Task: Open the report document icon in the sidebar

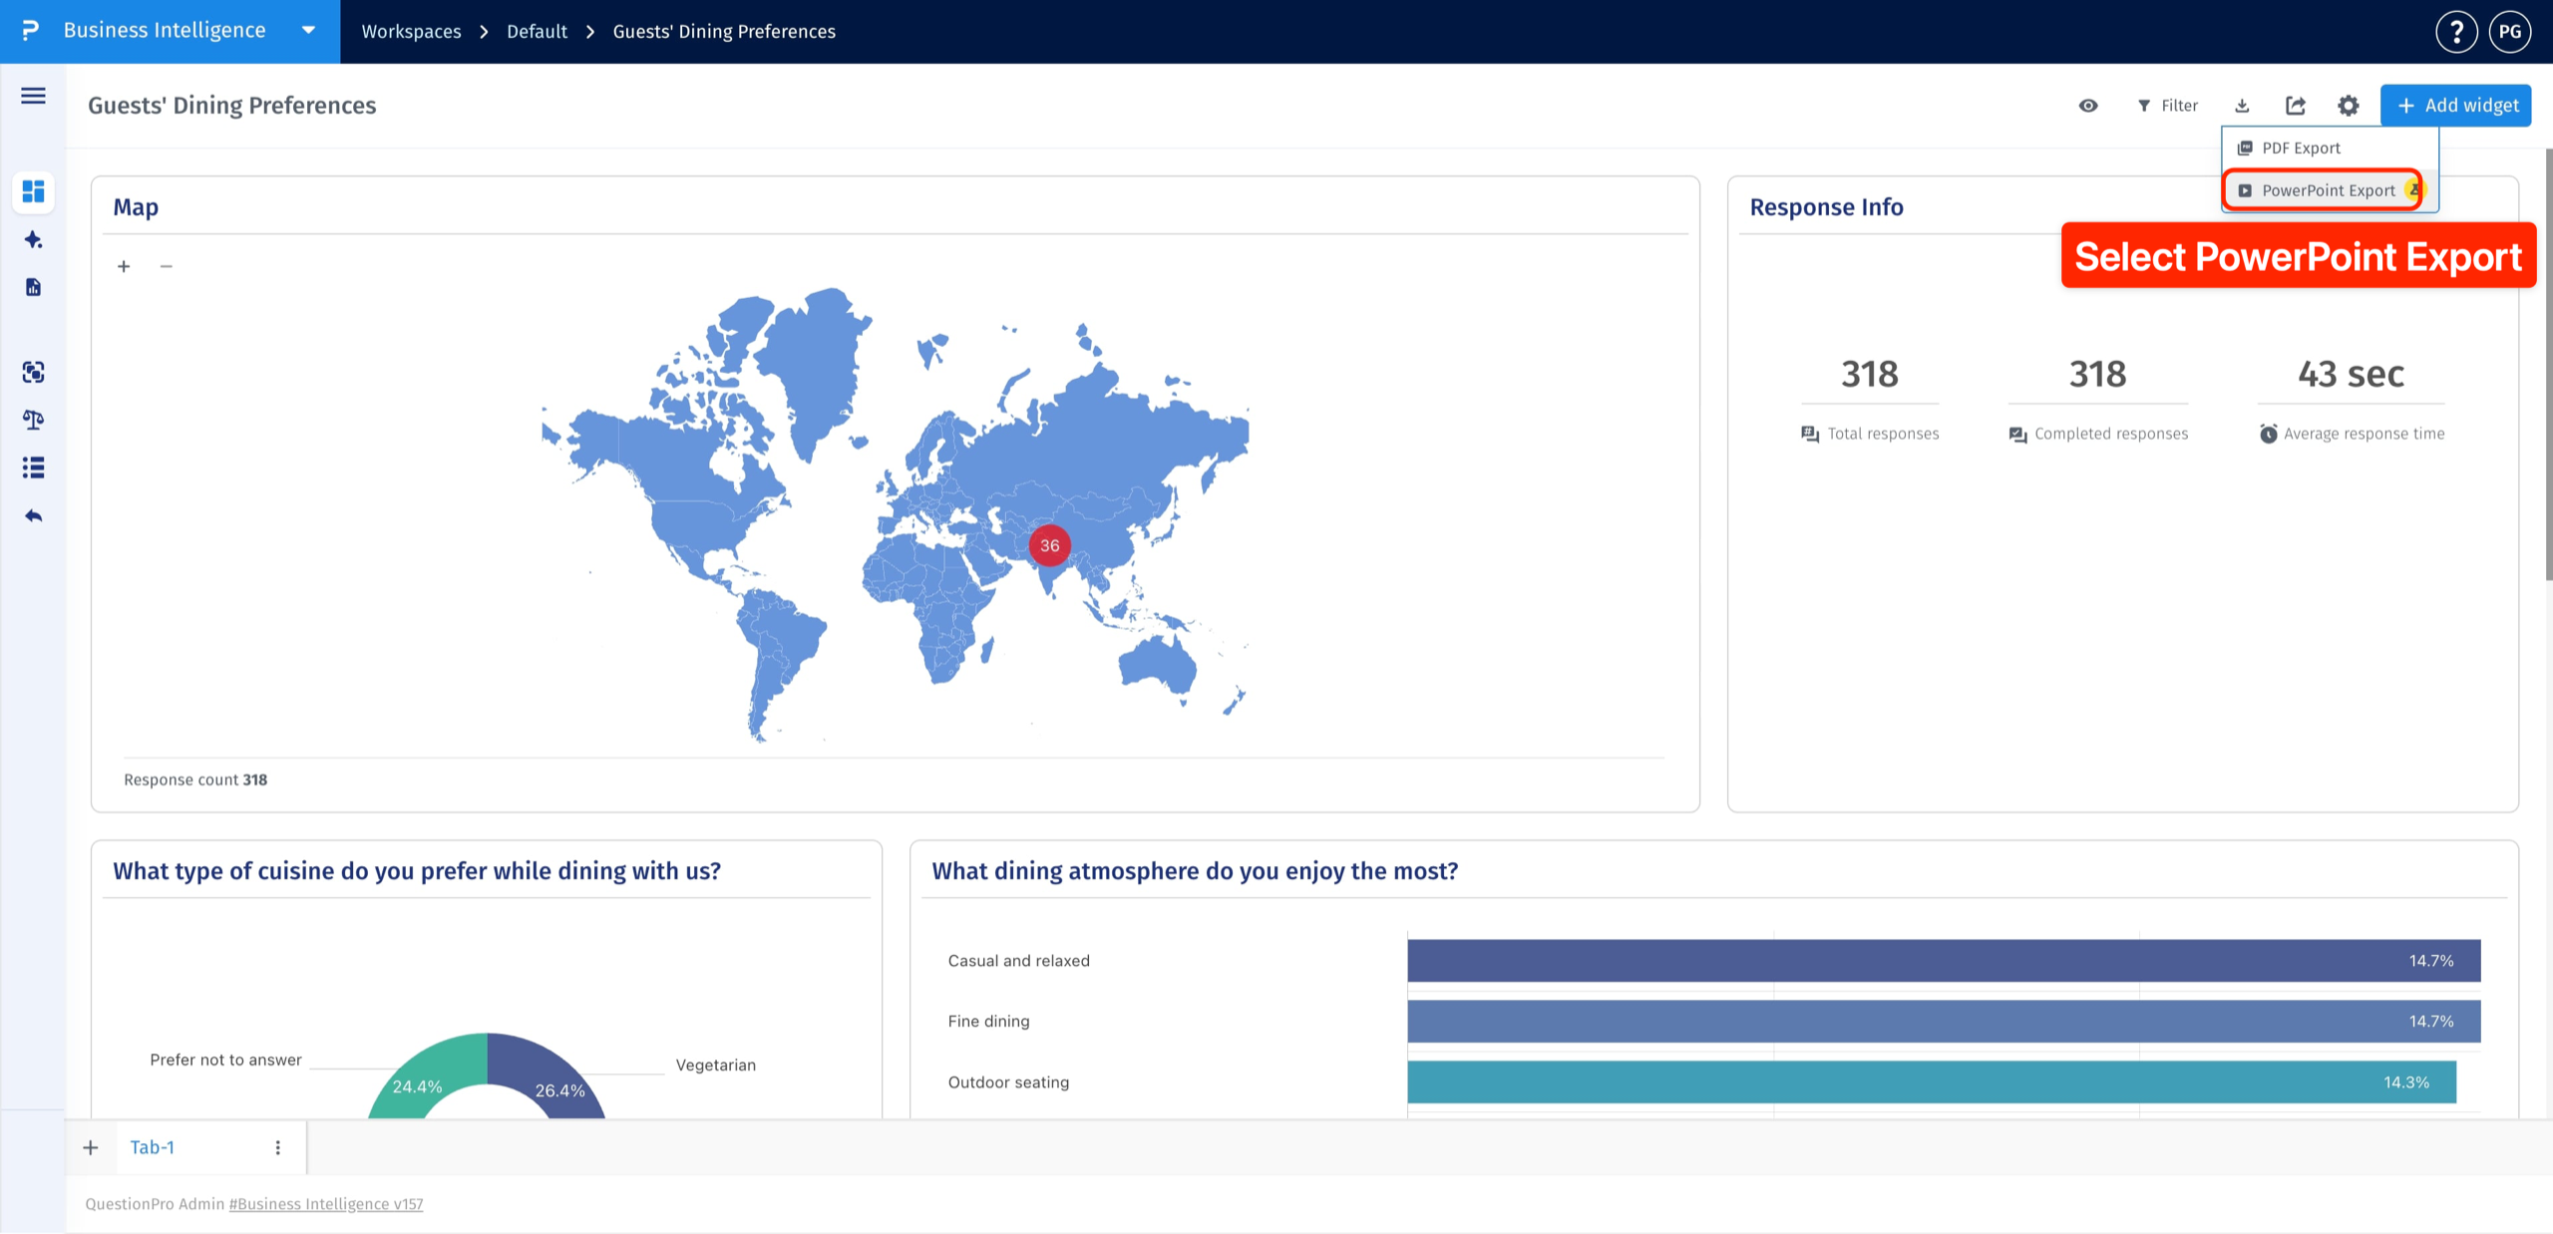Action: click(x=33, y=287)
